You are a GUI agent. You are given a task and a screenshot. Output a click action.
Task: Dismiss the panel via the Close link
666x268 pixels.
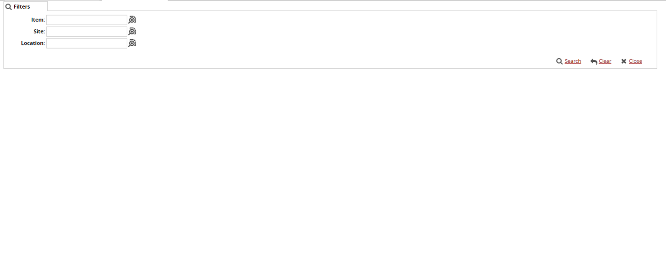coord(635,61)
